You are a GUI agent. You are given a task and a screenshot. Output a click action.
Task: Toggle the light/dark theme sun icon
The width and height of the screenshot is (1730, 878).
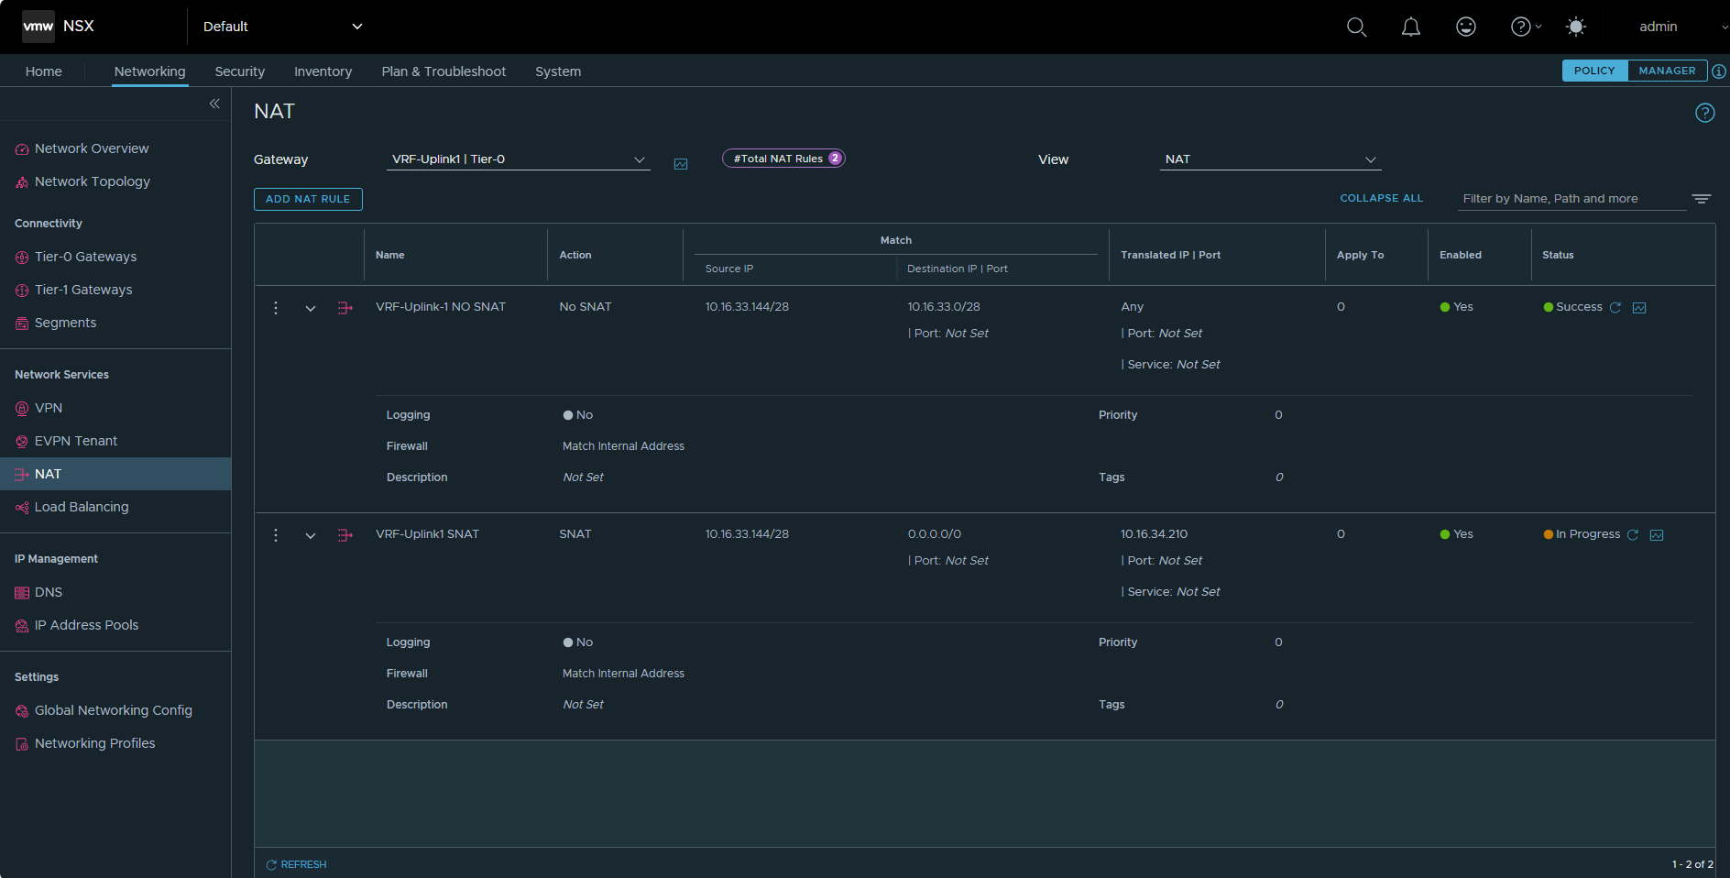[1576, 27]
